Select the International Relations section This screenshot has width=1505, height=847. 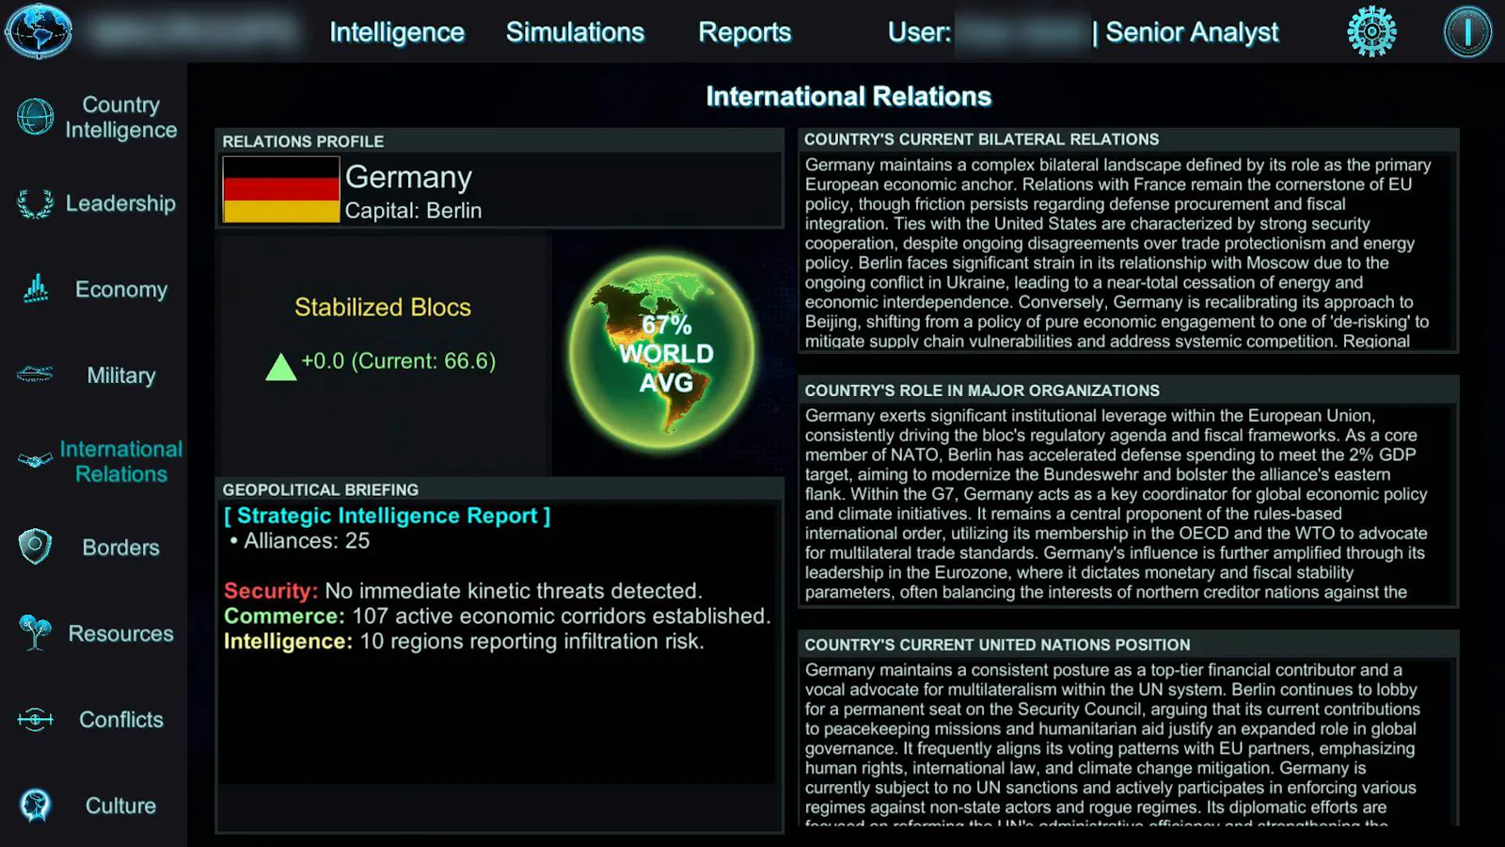121,461
